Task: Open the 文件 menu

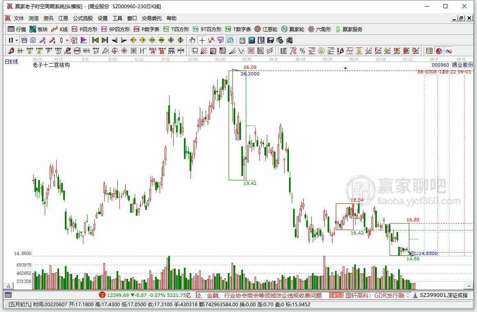Action: click(x=18, y=18)
